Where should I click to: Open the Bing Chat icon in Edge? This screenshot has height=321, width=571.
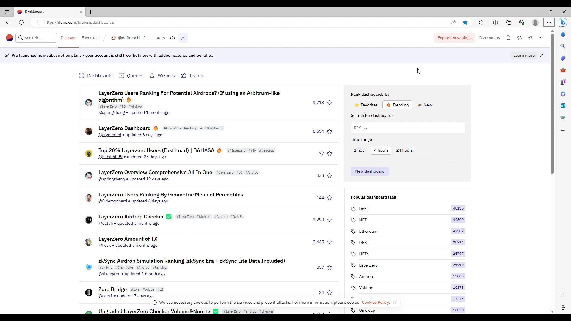tap(563, 22)
